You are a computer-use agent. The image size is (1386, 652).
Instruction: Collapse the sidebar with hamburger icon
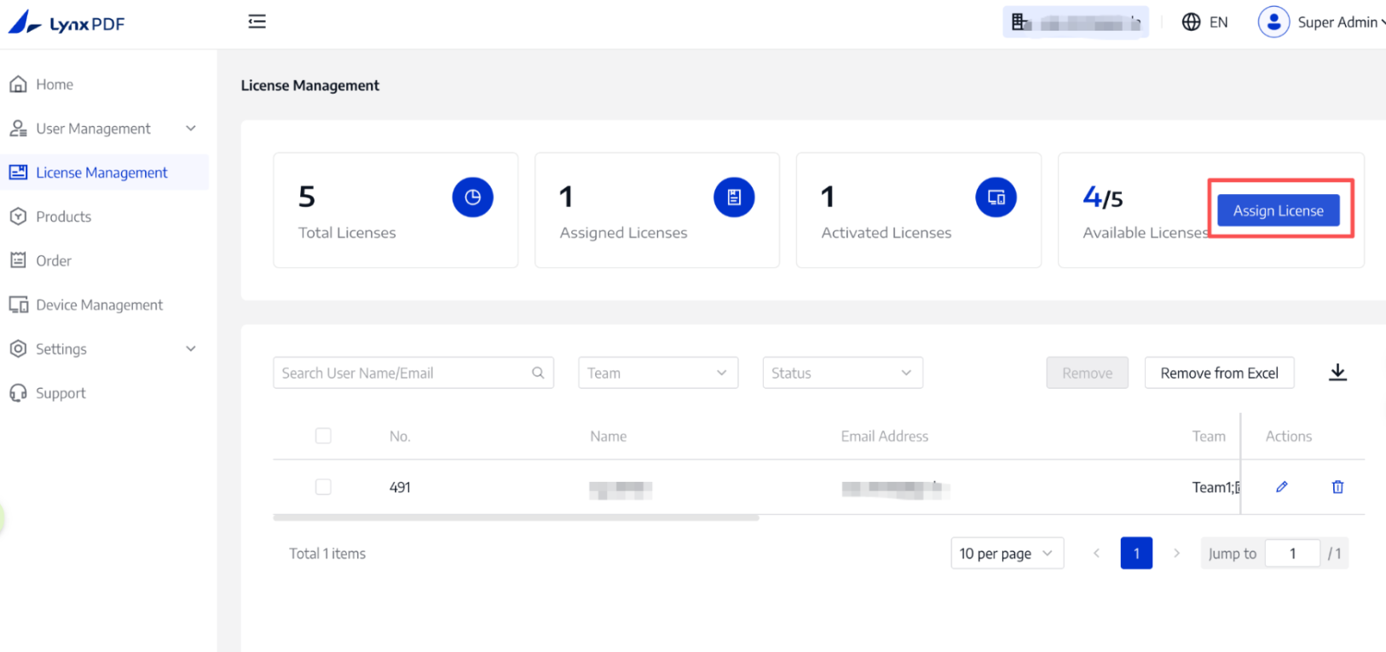pyautogui.click(x=257, y=22)
